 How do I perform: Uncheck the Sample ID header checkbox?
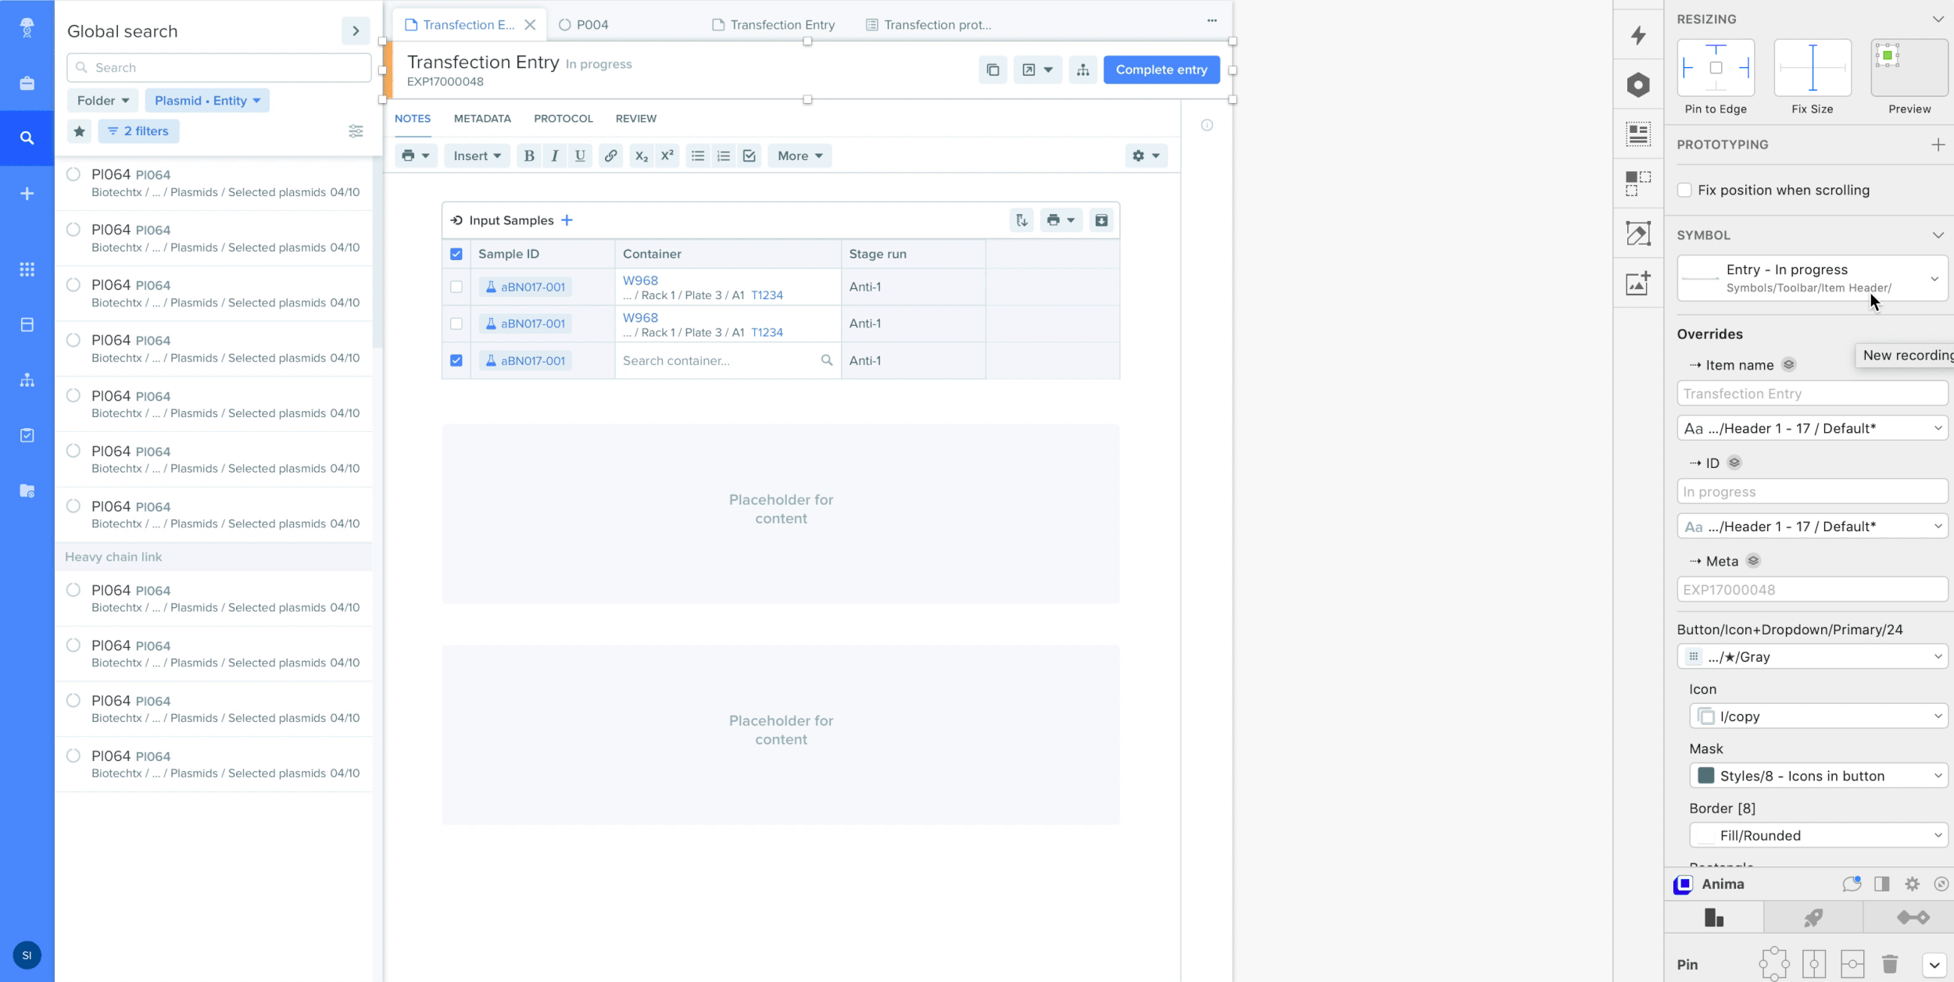[x=456, y=254]
